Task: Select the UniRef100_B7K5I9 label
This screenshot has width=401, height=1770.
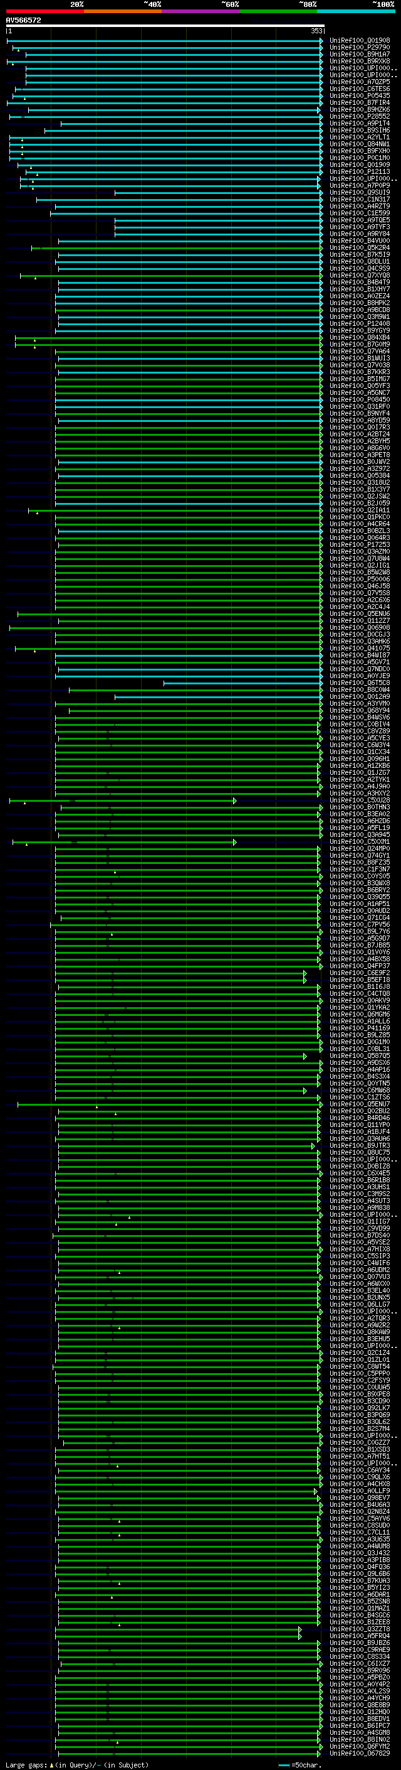Action: pos(359,255)
